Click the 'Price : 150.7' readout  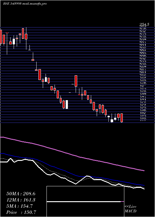(x=21, y=212)
